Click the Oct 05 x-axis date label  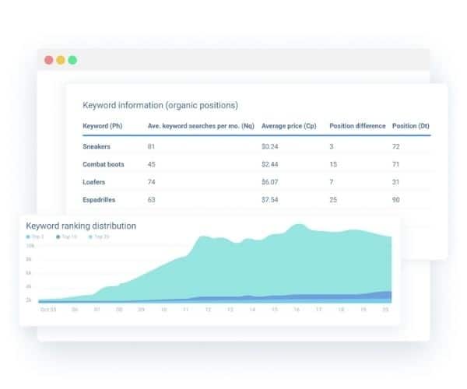pos(48,310)
